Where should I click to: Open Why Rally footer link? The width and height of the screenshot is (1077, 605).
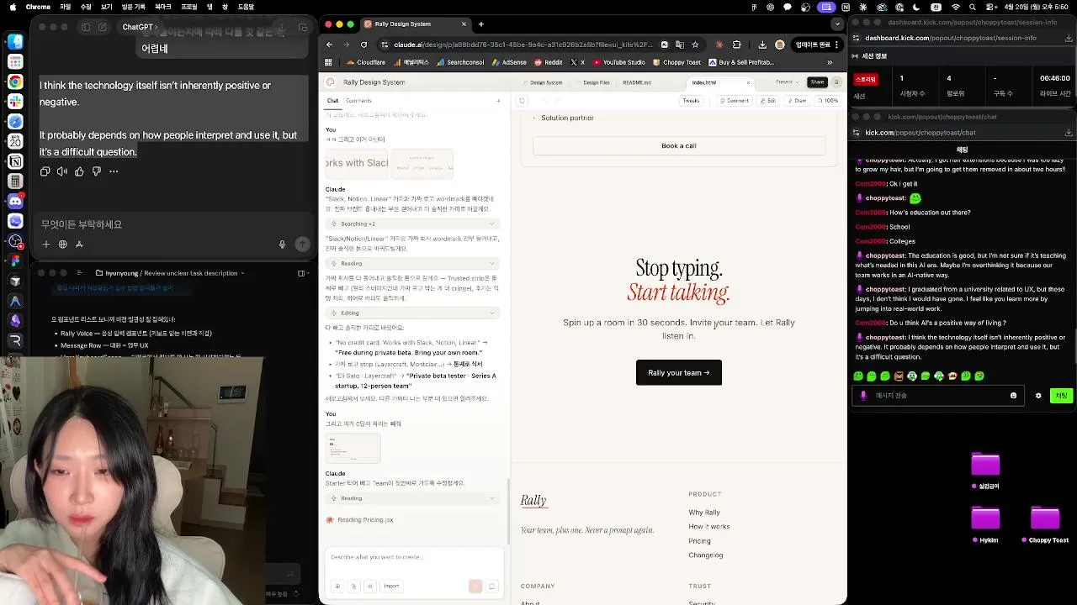[704, 513]
